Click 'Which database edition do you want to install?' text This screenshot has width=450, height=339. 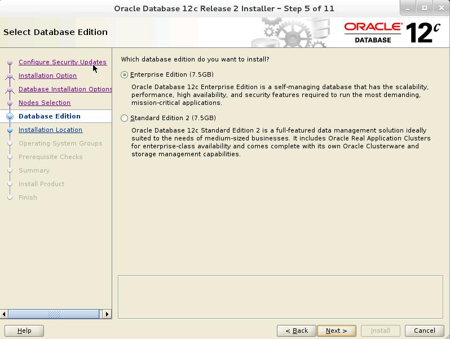195,59
